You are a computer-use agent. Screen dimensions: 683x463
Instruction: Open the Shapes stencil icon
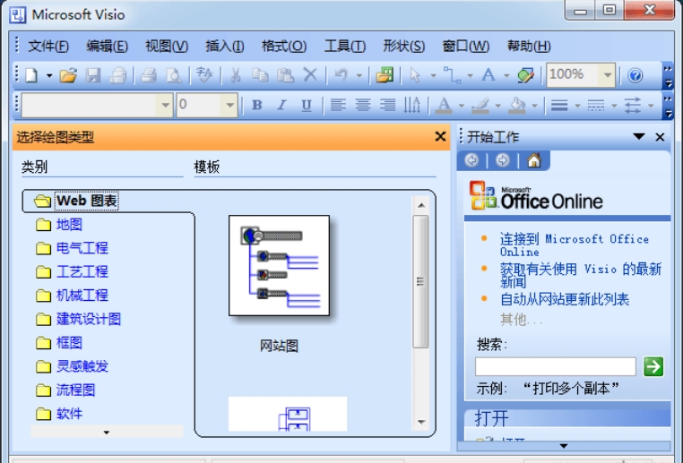pos(385,75)
